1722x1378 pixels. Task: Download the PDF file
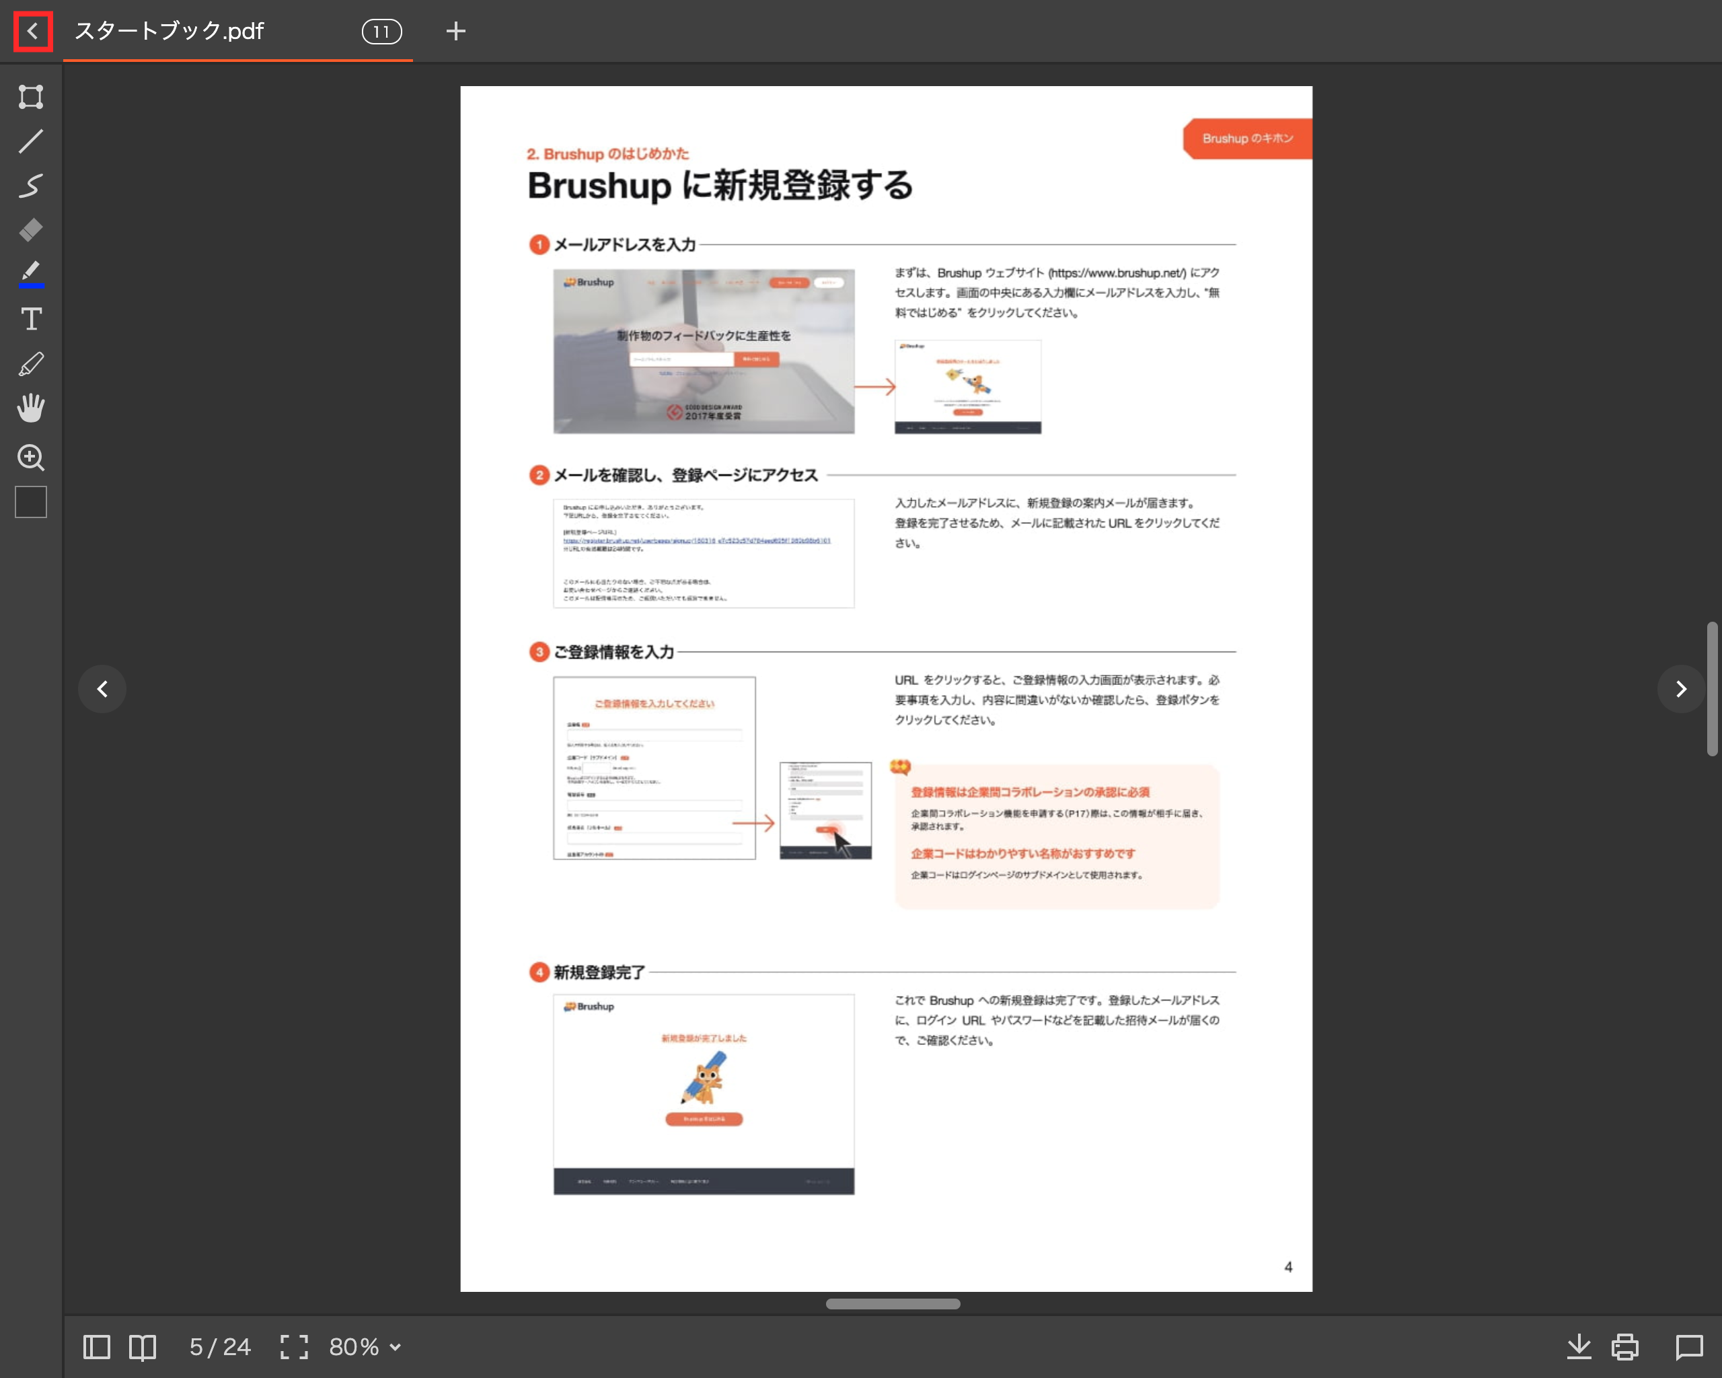(1578, 1347)
